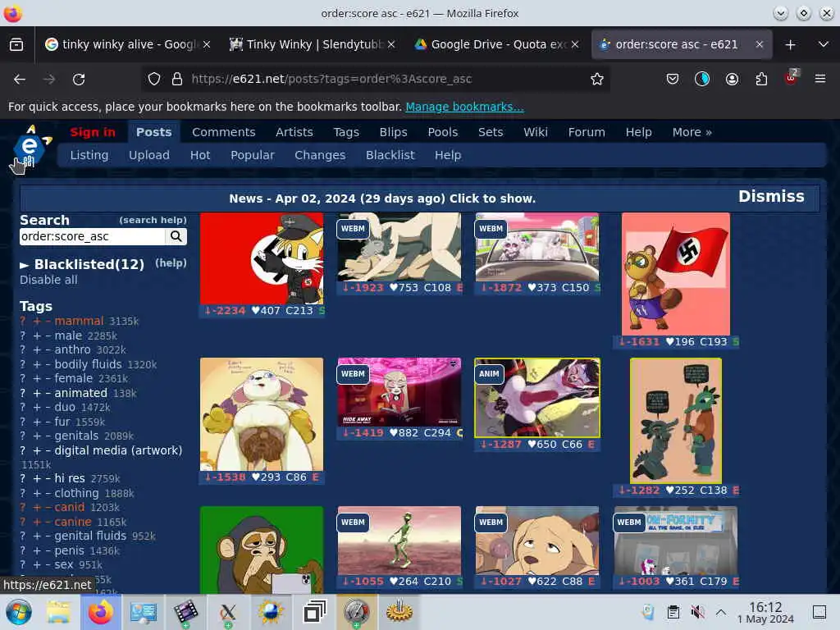Click the forward navigation arrow
840x630 pixels.
coord(49,80)
